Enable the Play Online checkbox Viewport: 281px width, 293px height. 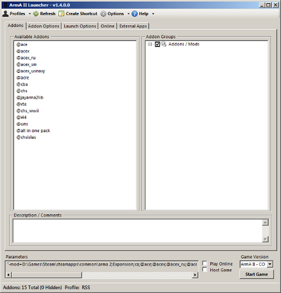(x=204, y=263)
